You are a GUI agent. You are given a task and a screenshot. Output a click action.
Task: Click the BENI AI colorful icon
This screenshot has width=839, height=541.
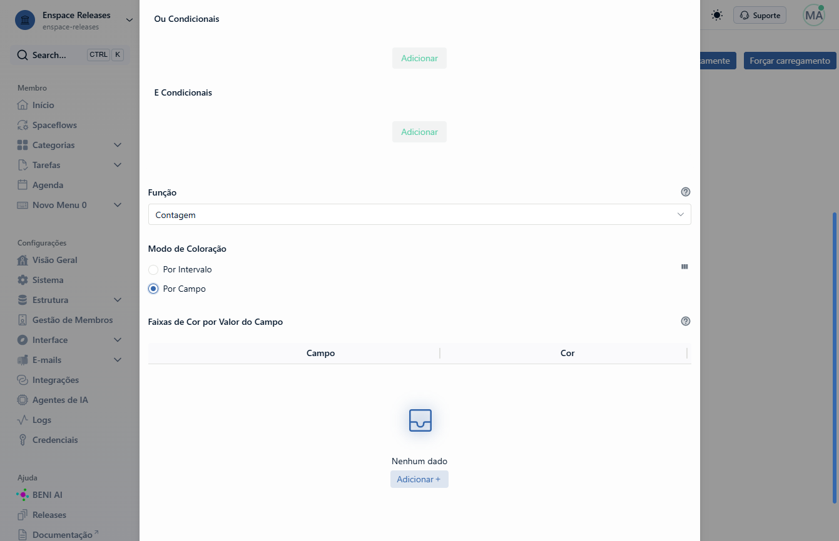(x=23, y=495)
